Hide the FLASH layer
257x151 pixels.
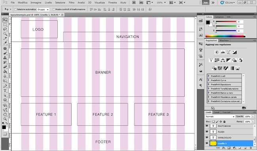tap(207, 132)
